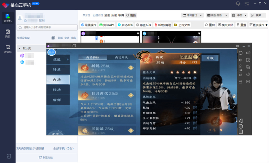Click 启动APK button
Image resolution: width=269 pixels, height=163 pixels.
[x=125, y=25]
